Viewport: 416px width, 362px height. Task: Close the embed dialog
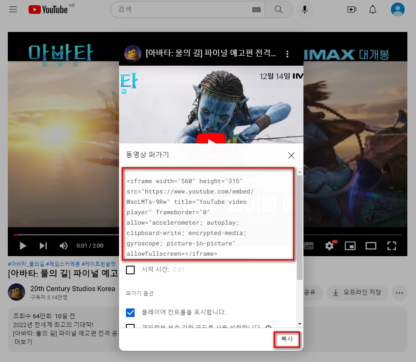pyautogui.click(x=291, y=156)
